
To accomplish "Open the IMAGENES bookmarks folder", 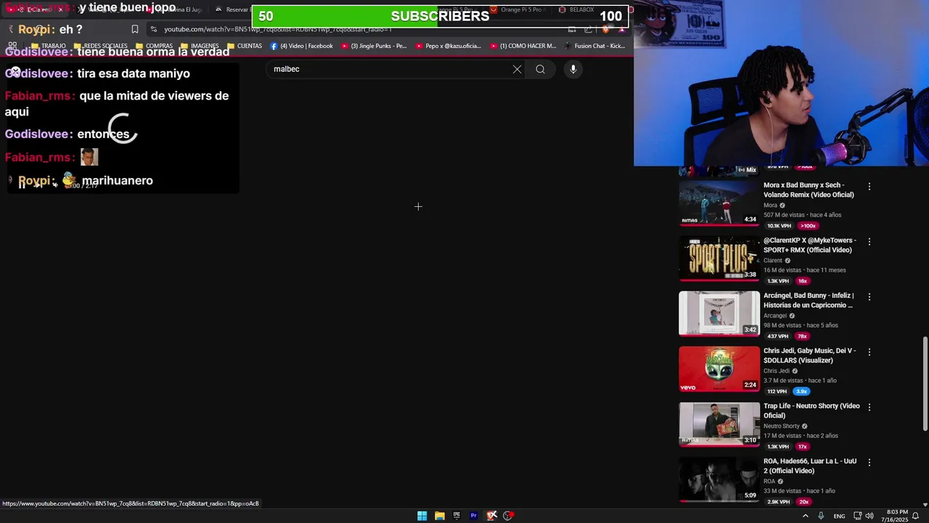I will [x=200, y=46].
